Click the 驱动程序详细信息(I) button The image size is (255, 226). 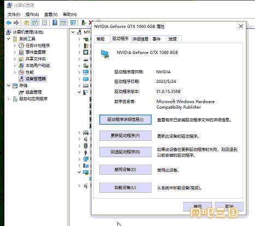[126, 120]
